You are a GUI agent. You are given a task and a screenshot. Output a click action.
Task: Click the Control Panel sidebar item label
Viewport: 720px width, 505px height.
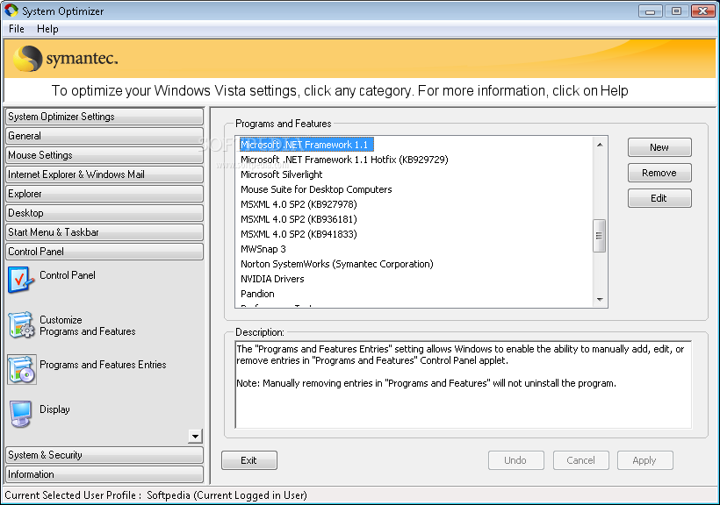[68, 275]
